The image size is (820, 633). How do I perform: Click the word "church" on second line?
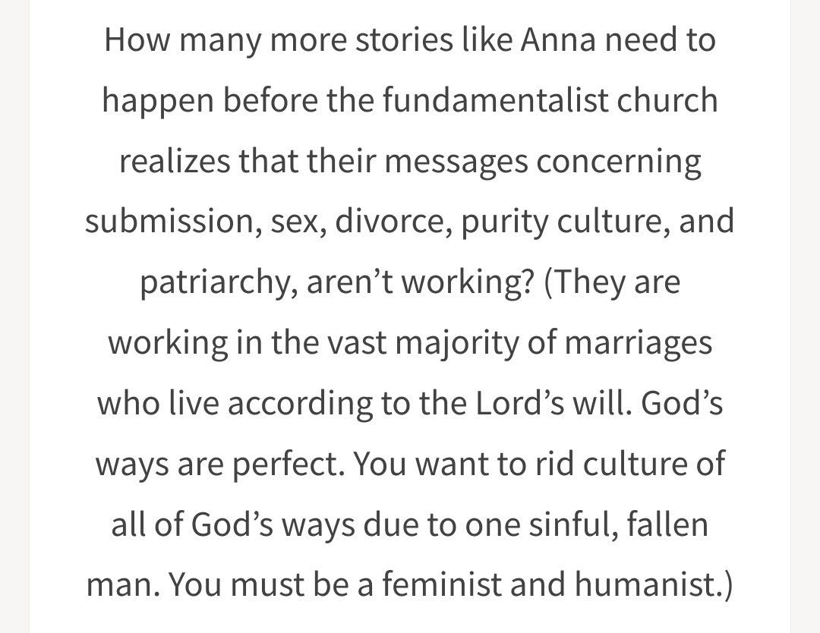pos(670,99)
